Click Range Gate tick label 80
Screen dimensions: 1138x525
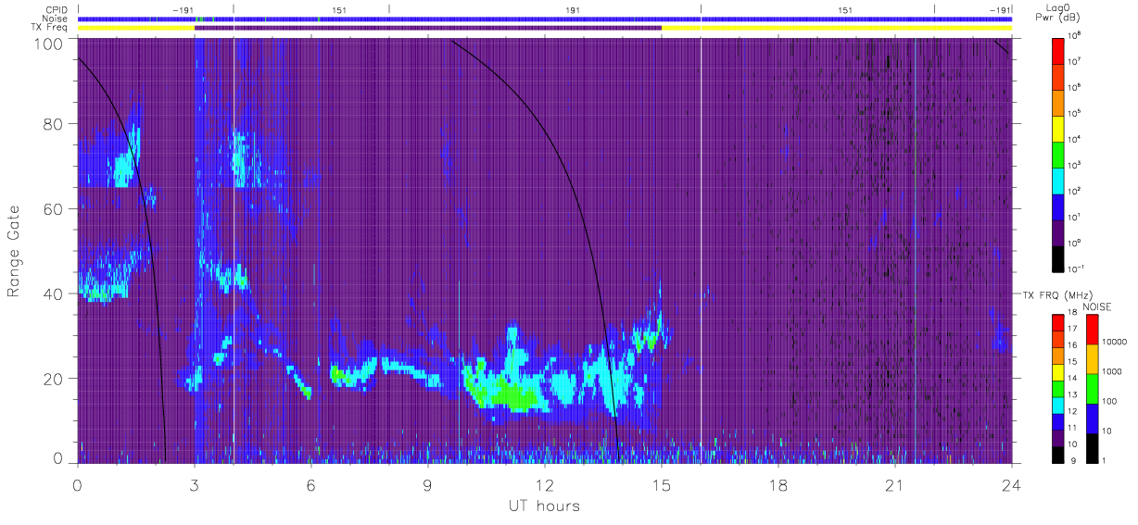pyautogui.click(x=54, y=123)
